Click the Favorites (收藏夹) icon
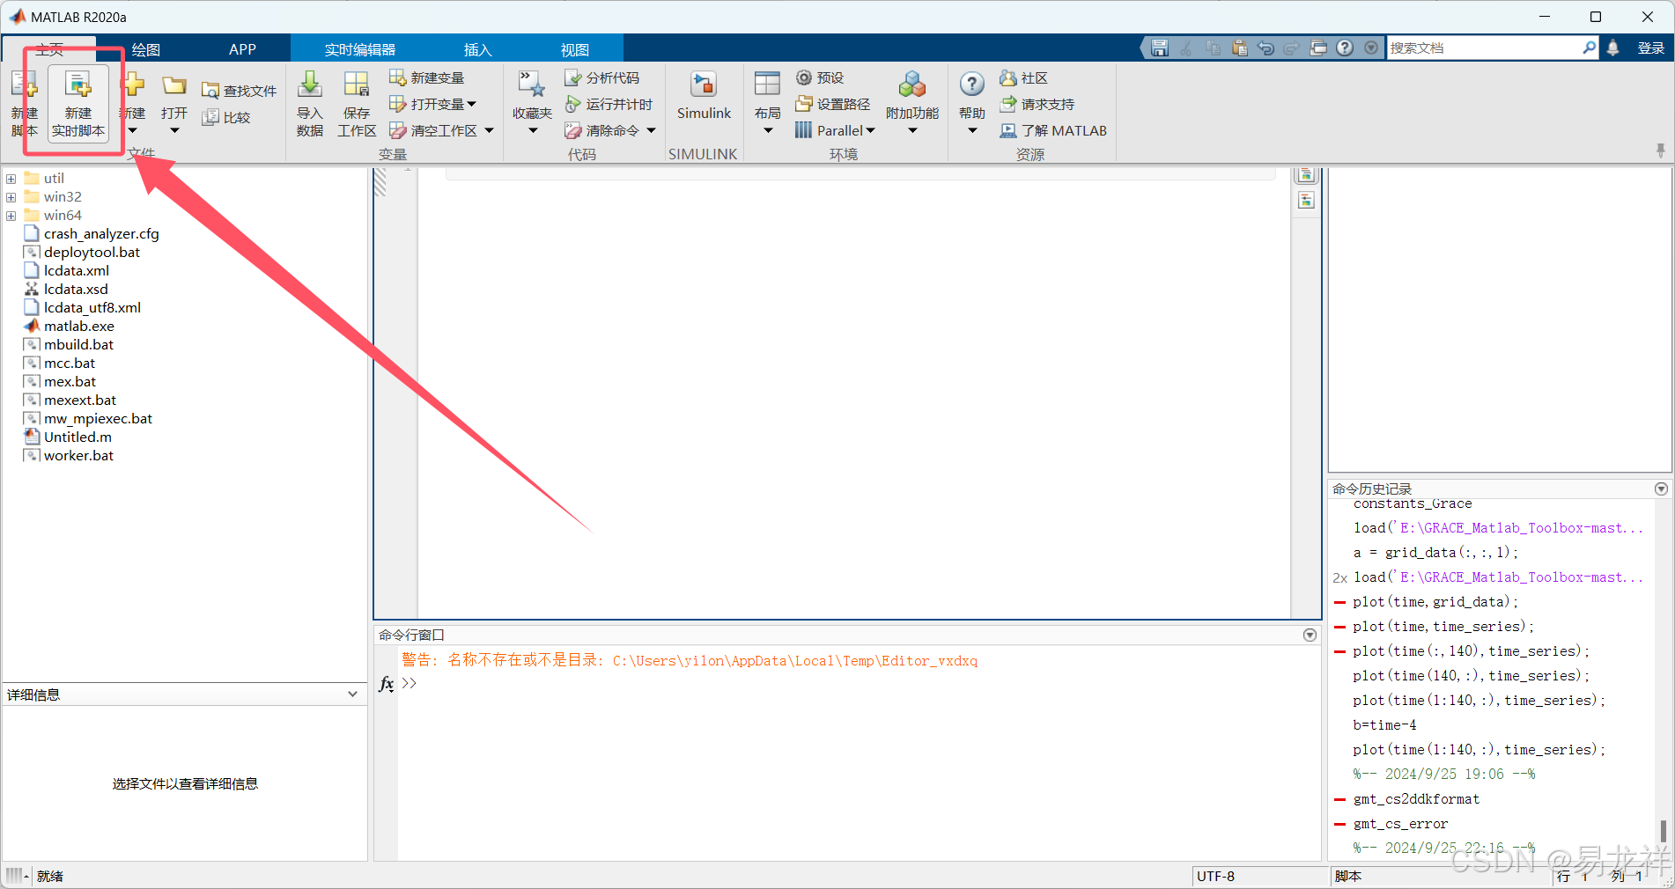 [532, 85]
